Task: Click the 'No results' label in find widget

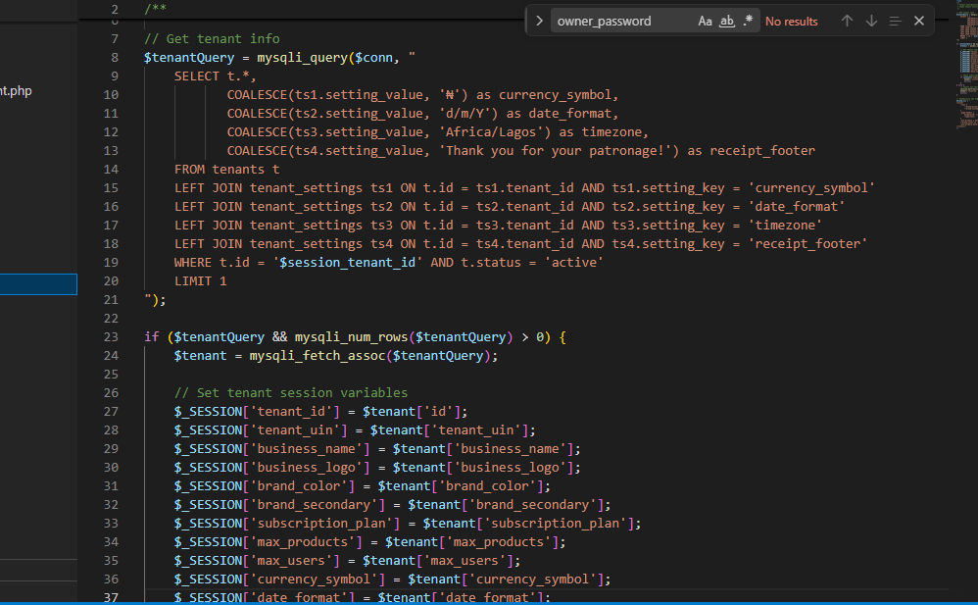Action: point(791,22)
